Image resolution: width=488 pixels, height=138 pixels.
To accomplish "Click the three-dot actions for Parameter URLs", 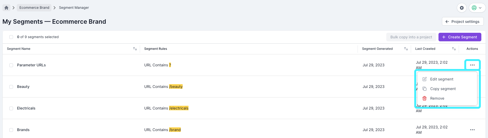I will click(472, 65).
